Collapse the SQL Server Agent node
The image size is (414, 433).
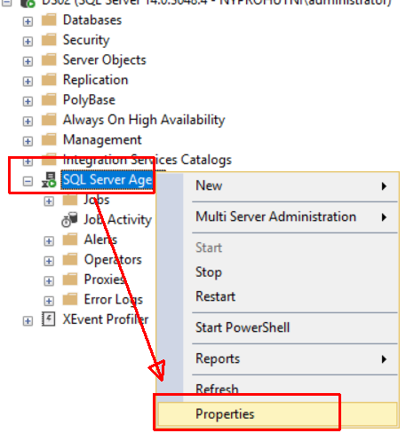coord(28,181)
